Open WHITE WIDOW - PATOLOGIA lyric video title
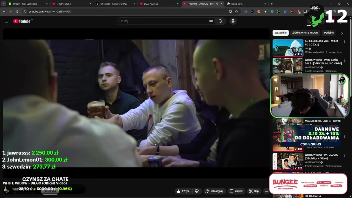Viewport: 352px width, 198px height. click(321, 156)
